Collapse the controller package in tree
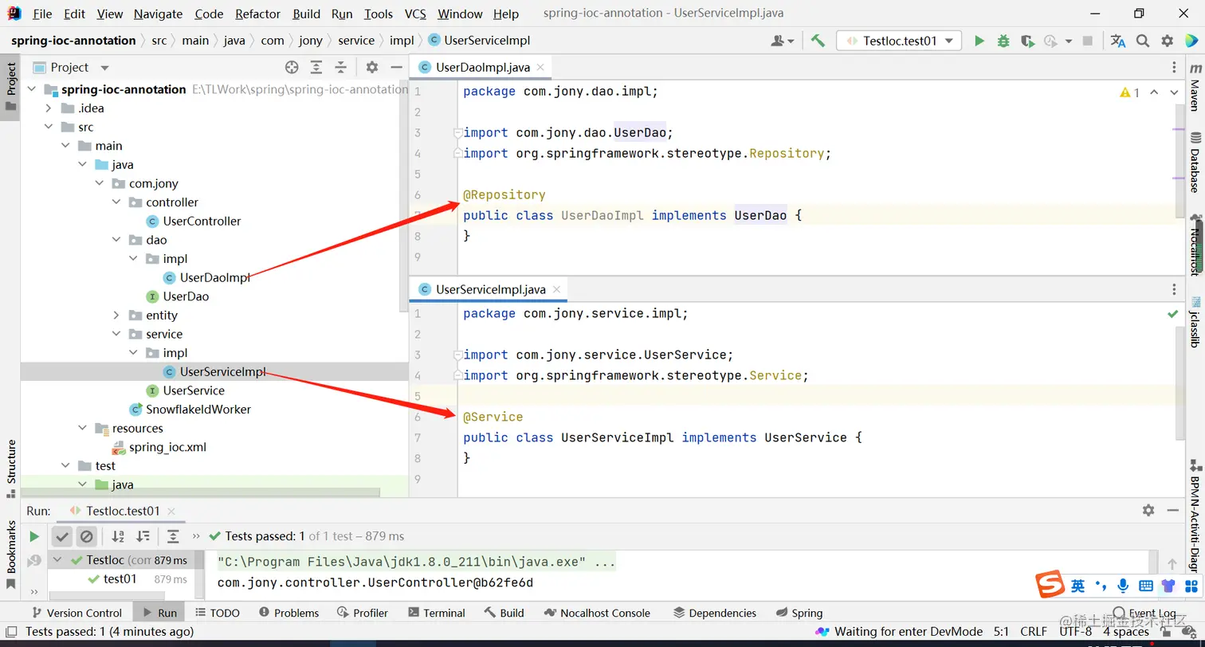Image resolution: width=1205 pixels, height=647 pixels. (x=116, y=202)
